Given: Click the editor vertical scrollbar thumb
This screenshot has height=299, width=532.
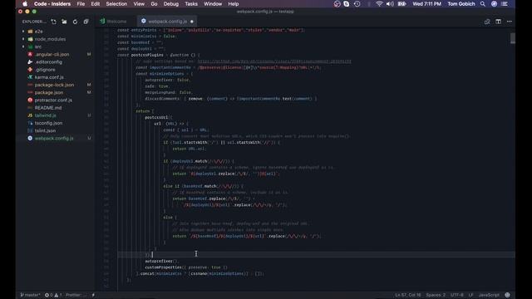Looking at the screenshot, I should [x=513, y=38].
